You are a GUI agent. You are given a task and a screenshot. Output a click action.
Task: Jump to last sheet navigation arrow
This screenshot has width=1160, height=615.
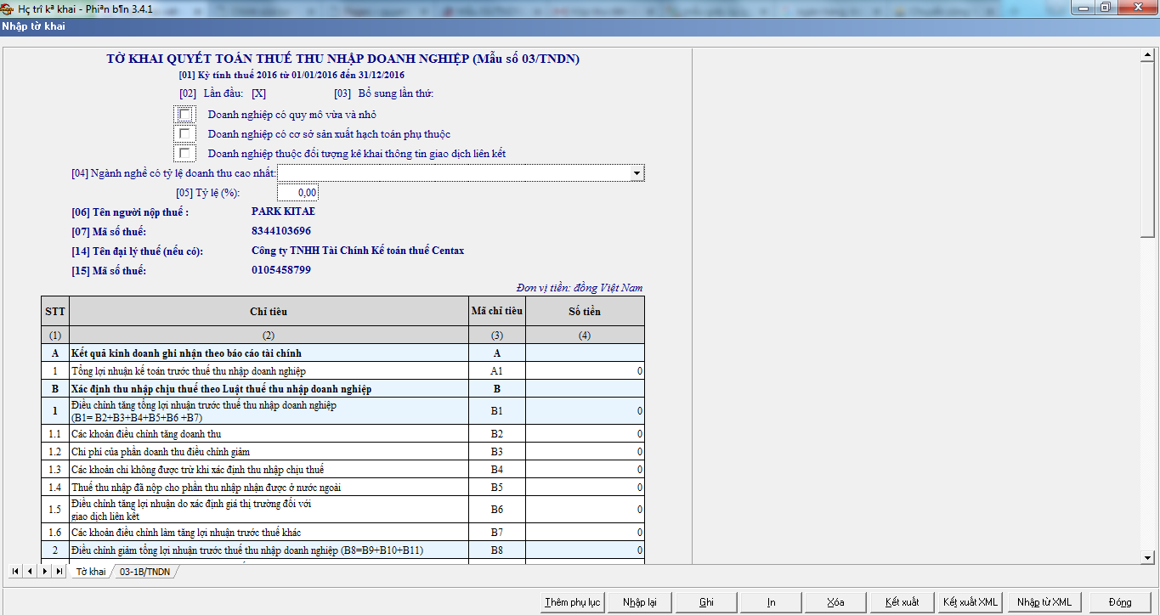(59, 572)
